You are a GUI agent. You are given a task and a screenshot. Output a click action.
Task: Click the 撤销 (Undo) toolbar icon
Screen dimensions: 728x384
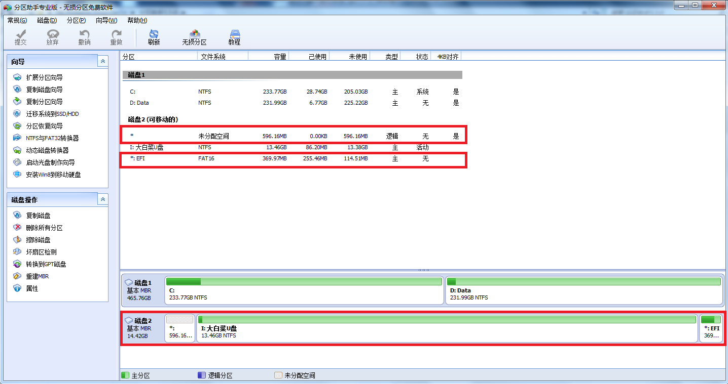point(84,33)
